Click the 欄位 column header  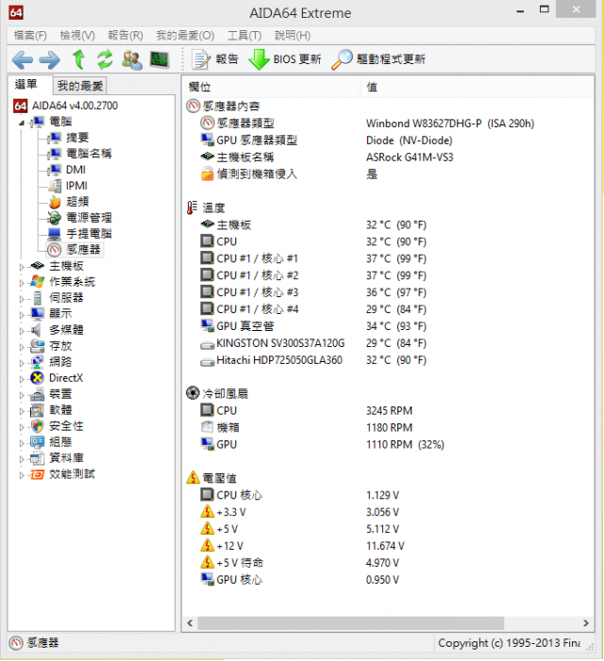pos(271,87)
